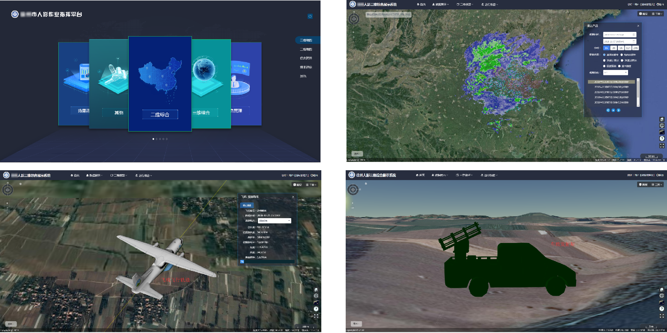Click 首页 in the radar view navigation bar
667x333 pixels.
421,4
